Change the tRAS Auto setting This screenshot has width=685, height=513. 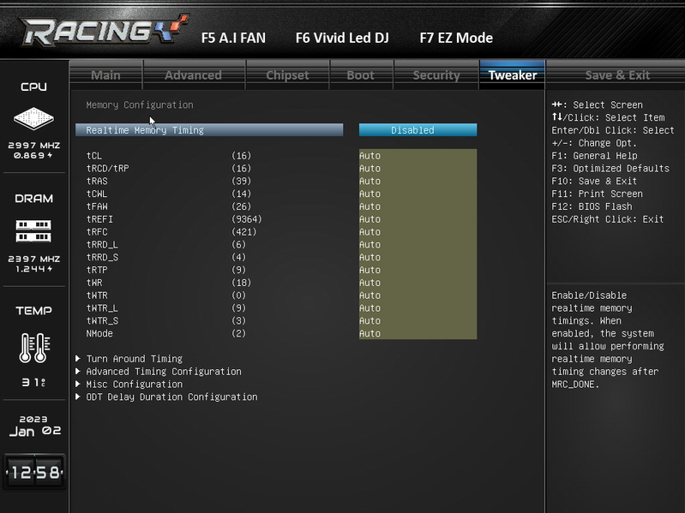click(x=418, y=181)
